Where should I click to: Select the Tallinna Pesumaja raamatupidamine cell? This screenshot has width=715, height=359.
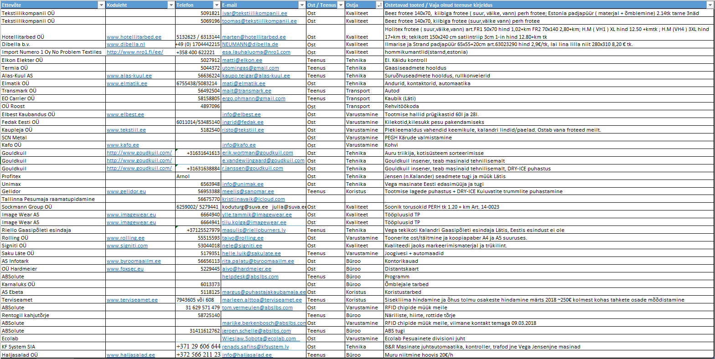53,199
